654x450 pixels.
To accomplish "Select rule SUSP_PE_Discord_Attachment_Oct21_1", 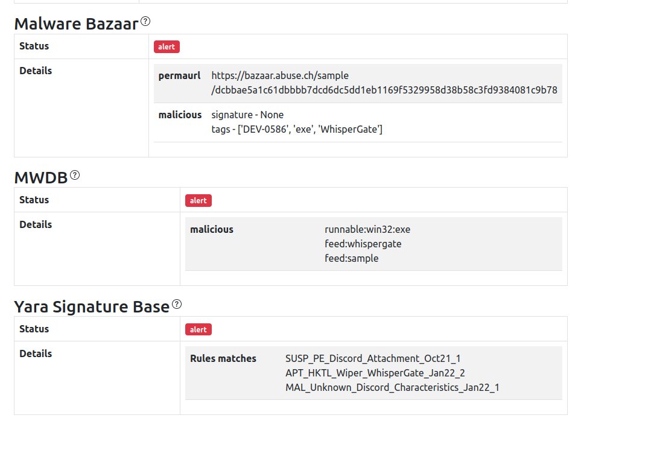I will click(373, 359).
